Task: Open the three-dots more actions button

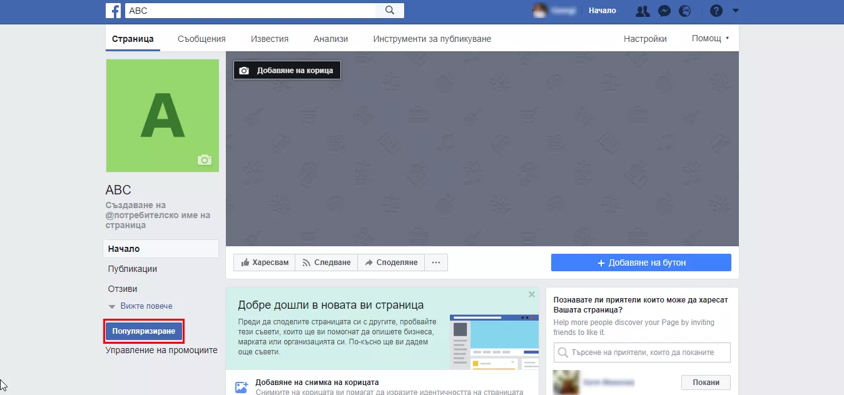Action: [436, 262]
